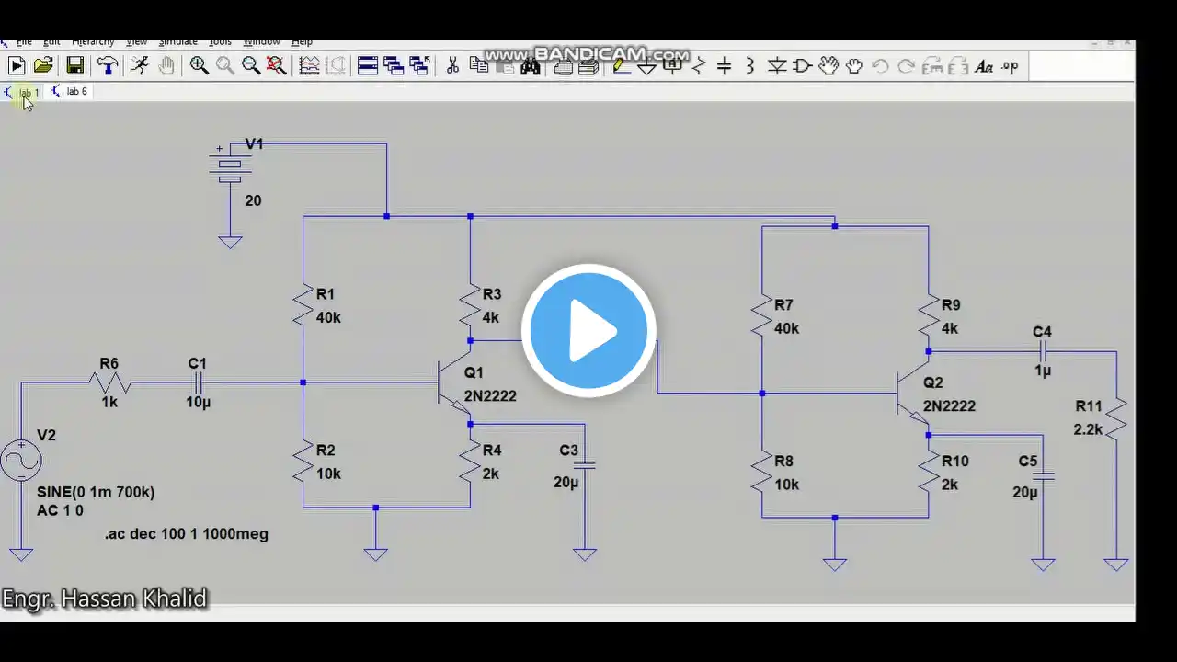The image size is (1177, 662).
Task: Click the SINE(0 1m 700k) source value
Action: pos(96,492)
